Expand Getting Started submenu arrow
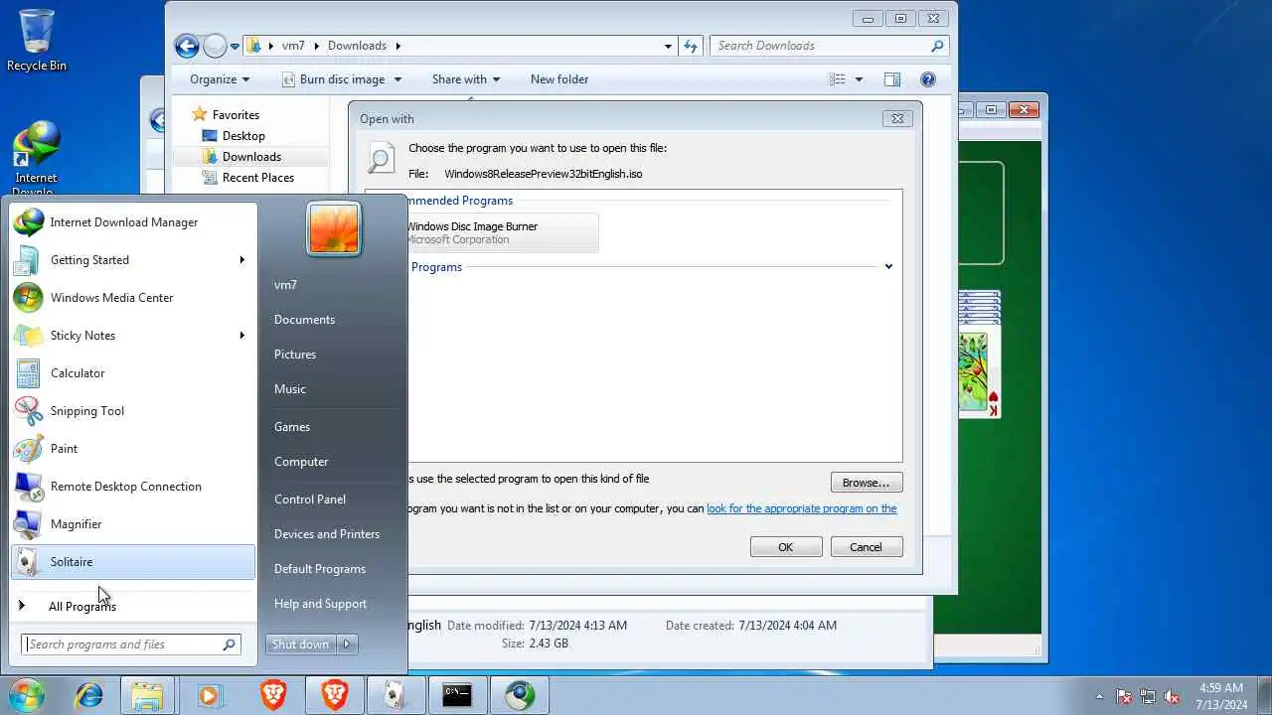Image resolution: width=1272 pixels, height=715 pixels. click(241, 260)
